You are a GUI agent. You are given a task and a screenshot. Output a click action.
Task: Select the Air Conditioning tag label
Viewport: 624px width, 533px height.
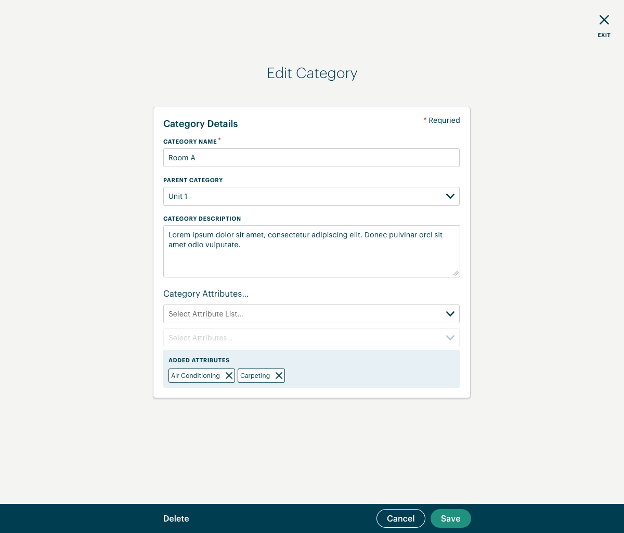[x=196, y=376]
